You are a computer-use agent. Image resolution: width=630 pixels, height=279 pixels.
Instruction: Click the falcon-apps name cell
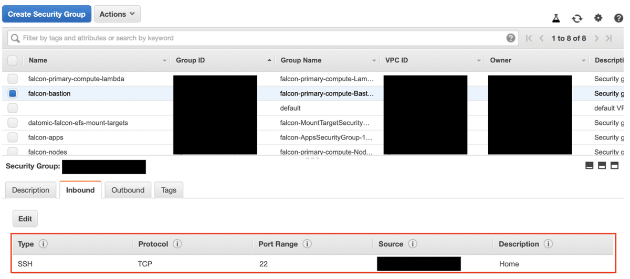pyautogui.click(x=46, y=137)
